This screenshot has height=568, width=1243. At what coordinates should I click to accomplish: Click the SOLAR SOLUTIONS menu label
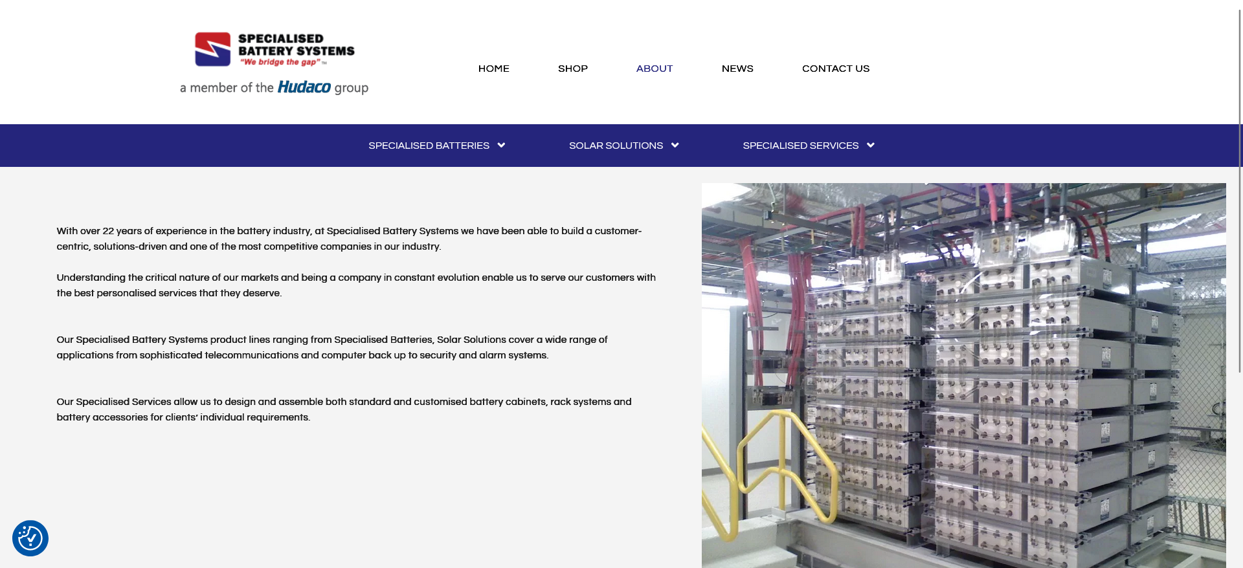616,146
